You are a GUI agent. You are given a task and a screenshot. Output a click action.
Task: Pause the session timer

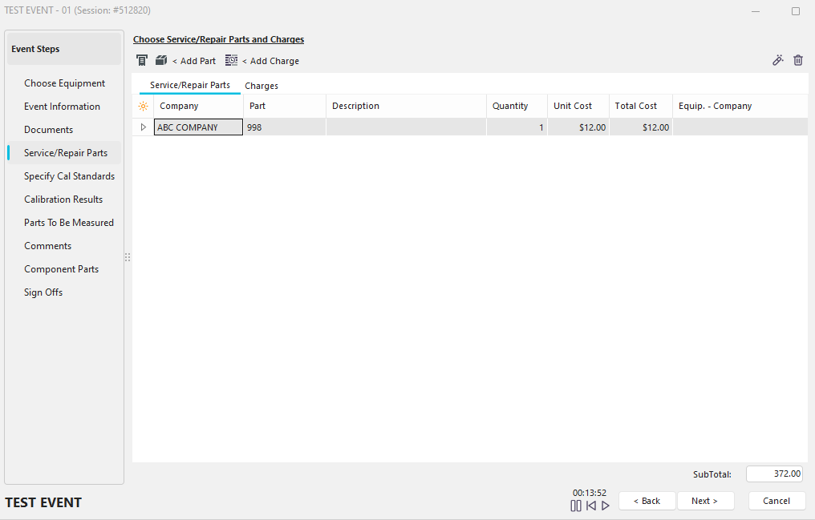(576, 506)
